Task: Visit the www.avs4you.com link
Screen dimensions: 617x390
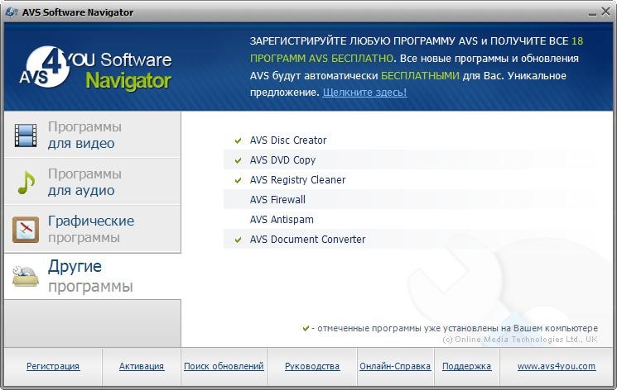Action: pos(557,366)
